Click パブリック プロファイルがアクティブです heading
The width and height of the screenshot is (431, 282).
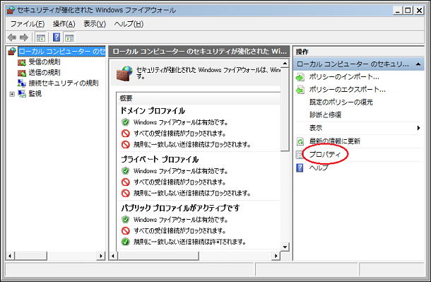pyautogui.click(x=180, y=208)
